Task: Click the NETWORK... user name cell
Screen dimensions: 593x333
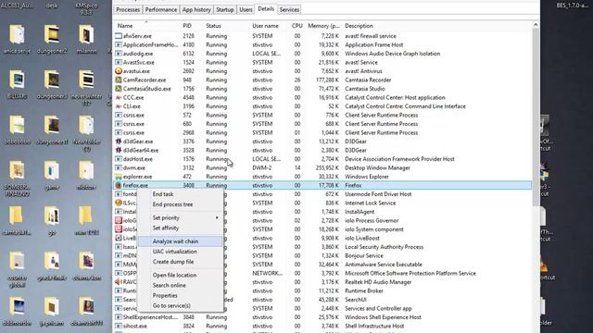Action: pos(267,274)
